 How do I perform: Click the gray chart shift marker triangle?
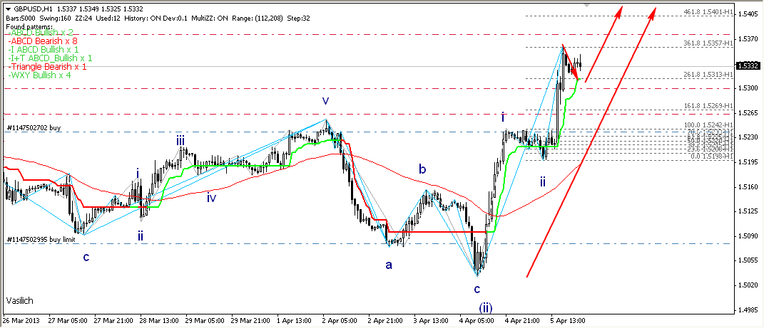point(586,4)
